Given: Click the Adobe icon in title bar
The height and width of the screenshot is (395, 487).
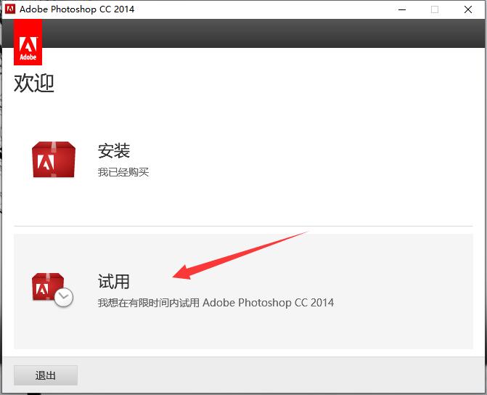Looking at the screenshot, I should tap(9, 9).
